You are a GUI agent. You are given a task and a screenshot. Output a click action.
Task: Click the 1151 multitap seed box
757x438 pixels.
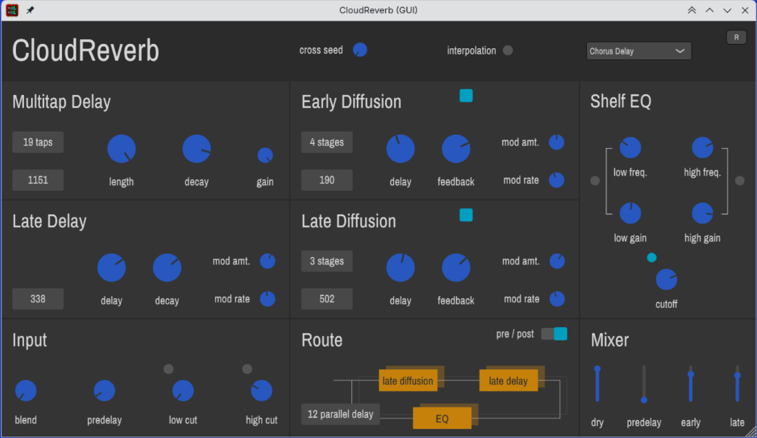pyautogui.click(x=38, y=180)
